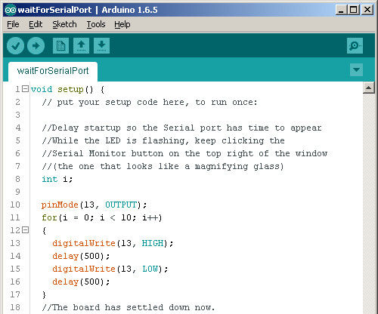Click comment '//The board has settled down now.'
Image resolution: width=378 pixels, height=314 pixels.
[x=129, y=307]
